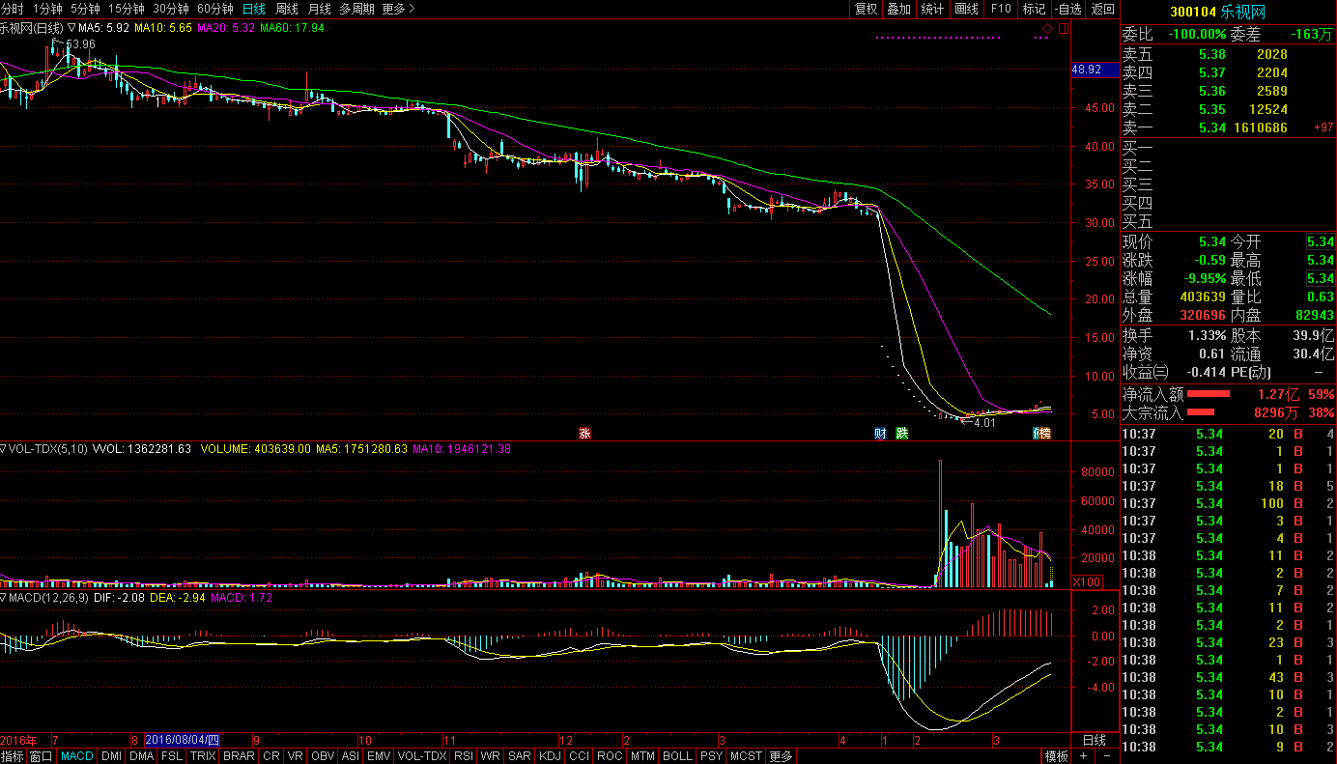Screen dimensions: 1337x764
Task: Open the 画线 drawing tools button
Action: point(966,9)
